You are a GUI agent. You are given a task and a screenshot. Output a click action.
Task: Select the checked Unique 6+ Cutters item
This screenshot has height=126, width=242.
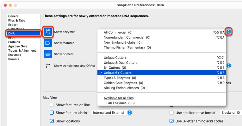(x=162, y=72)
